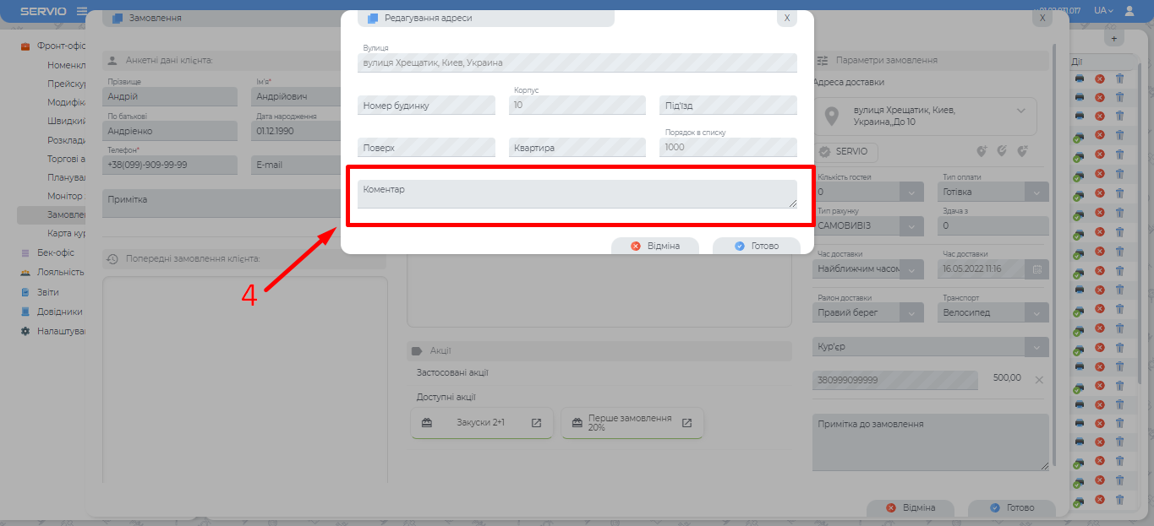Open Звіти in the sidebar menu
1154x526 pixels.
click(x=47, y=292)
